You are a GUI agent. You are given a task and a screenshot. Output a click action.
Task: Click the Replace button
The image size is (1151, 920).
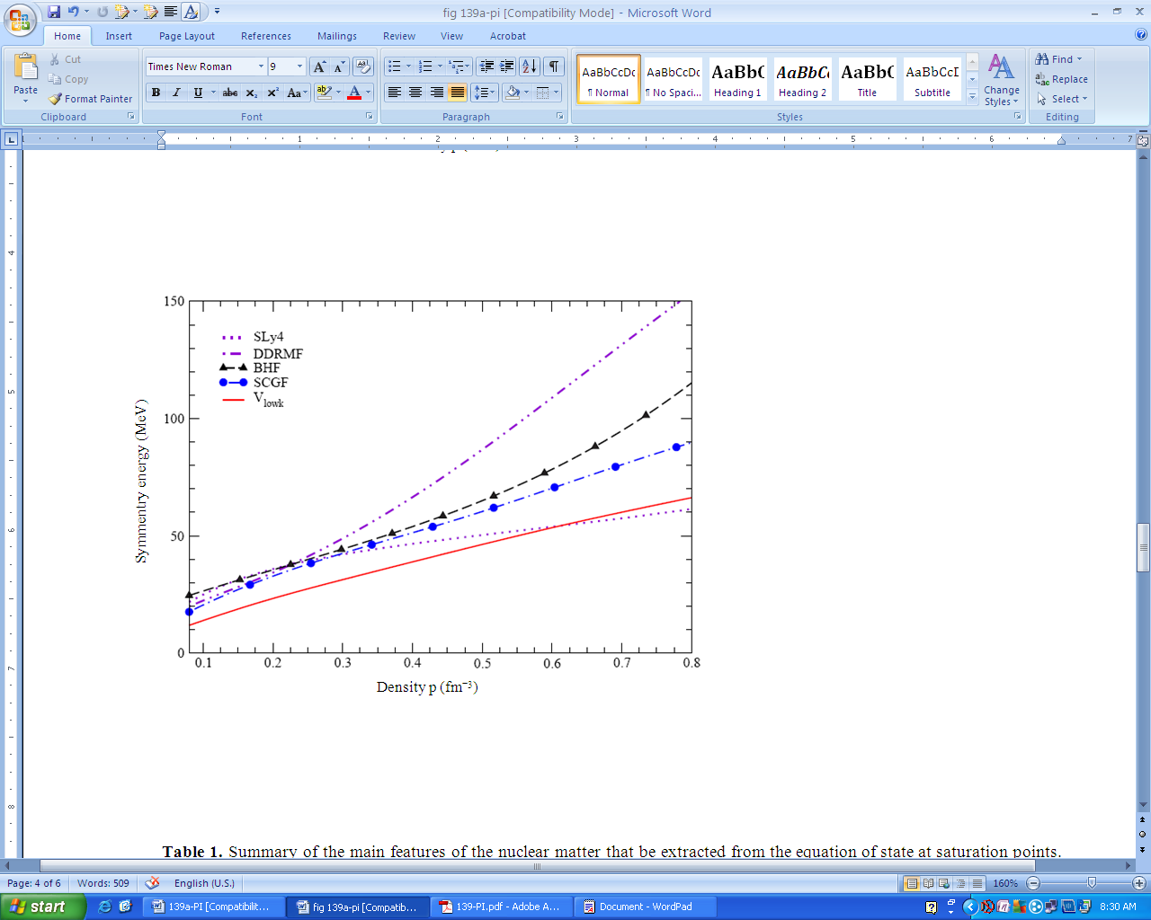pos(1062,79)
